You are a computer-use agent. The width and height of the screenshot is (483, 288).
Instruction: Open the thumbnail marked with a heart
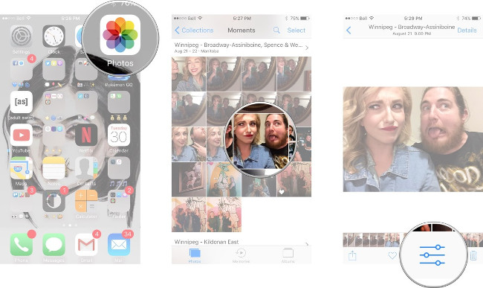point(294,179)
